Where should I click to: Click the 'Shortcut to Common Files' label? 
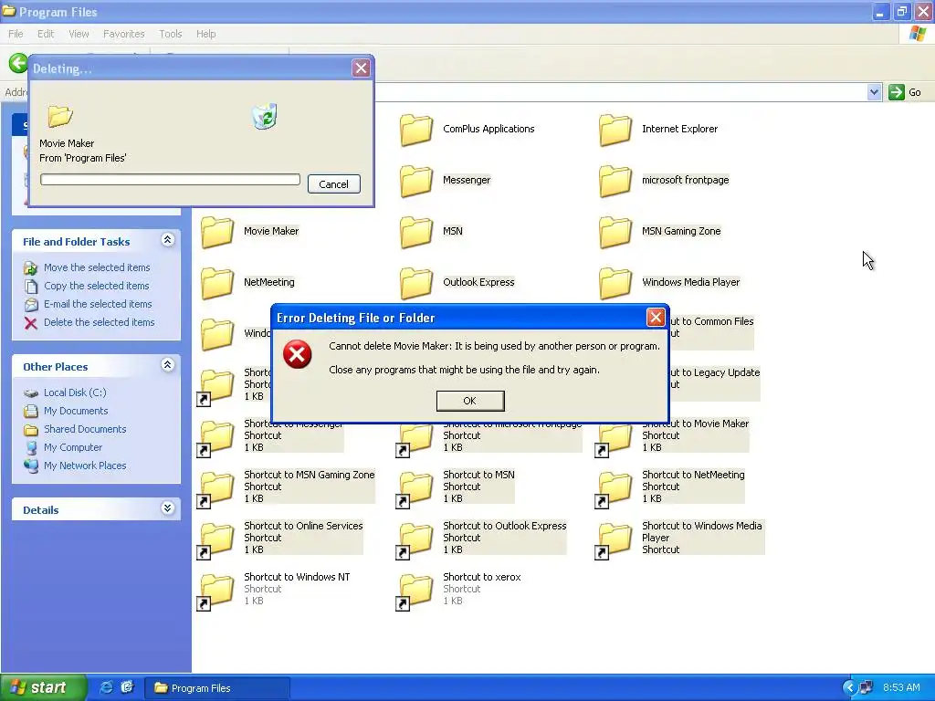click(x=711, y=321)
